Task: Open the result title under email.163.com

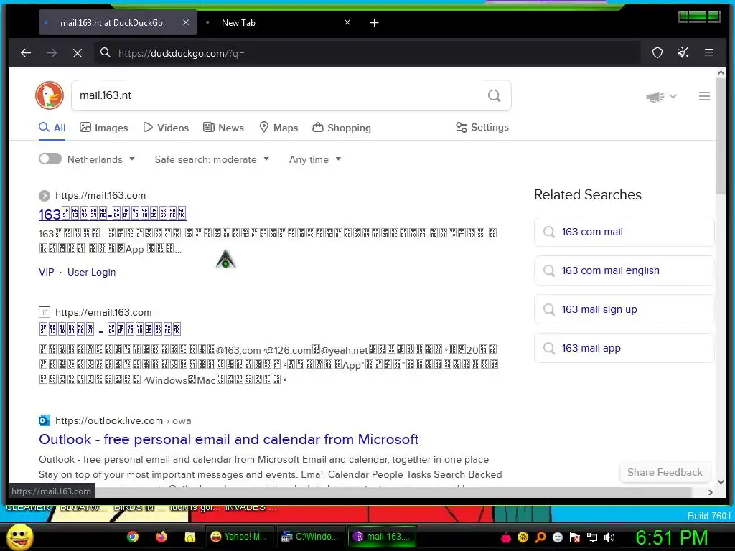Action: [x=110, y=329]
